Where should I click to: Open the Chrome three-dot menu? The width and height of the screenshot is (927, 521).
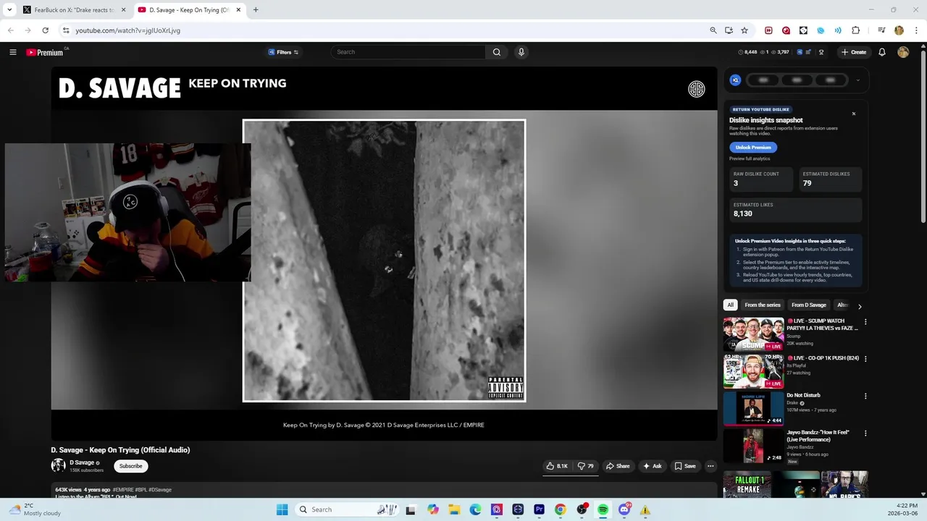[916, 30]
